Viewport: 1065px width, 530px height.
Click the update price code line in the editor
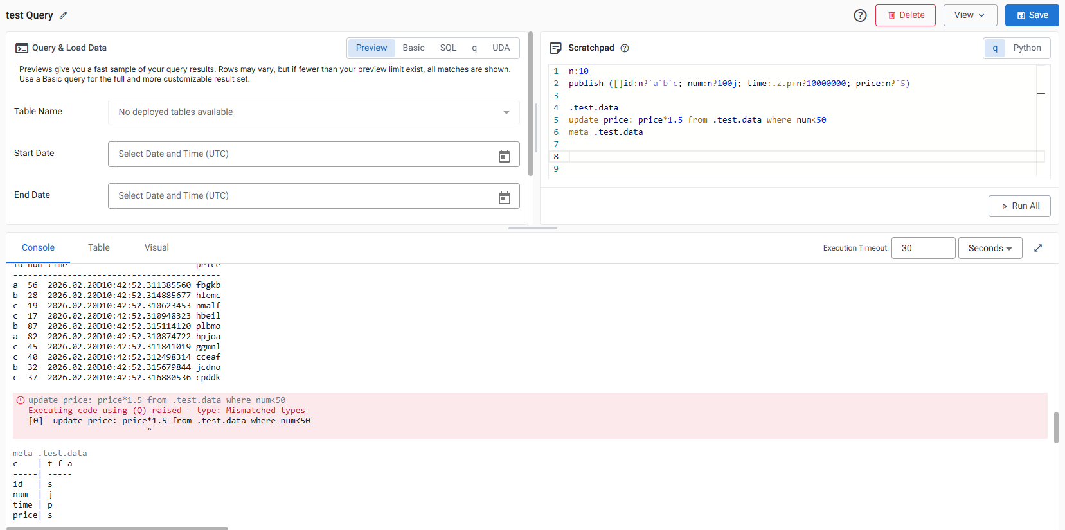click(697, 120)
